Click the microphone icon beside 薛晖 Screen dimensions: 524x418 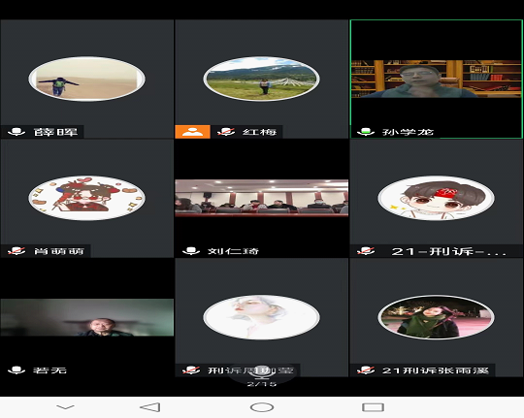16,132
